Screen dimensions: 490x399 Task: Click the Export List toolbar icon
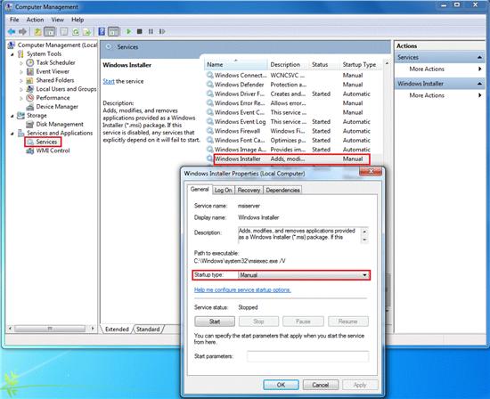[x=87, y=31]
